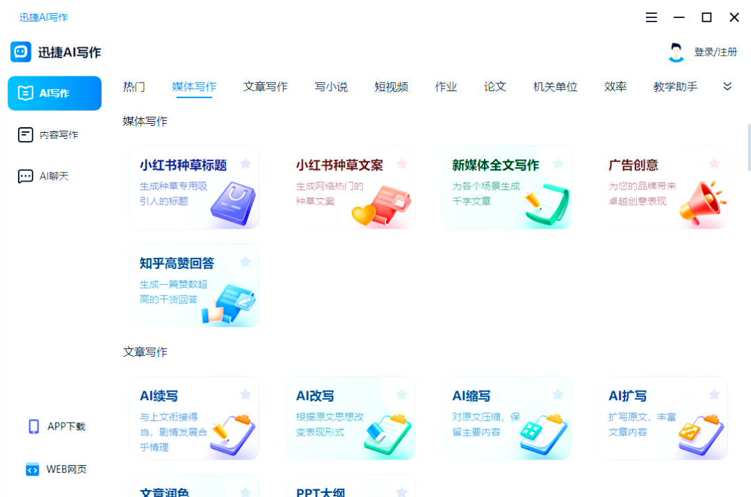
Task: Click the AI改写 card title
Action: pyautogui.click(x=315, y=396)
